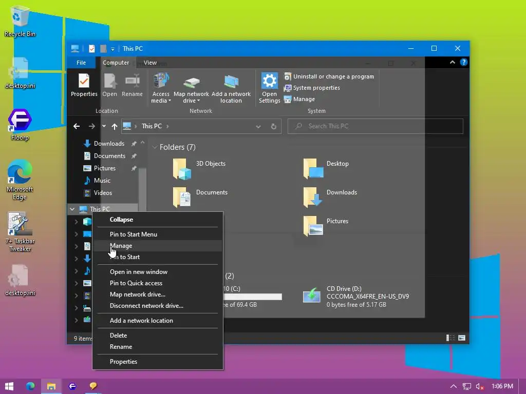Open the recent locations dropdown arrow

click(104, 126)
